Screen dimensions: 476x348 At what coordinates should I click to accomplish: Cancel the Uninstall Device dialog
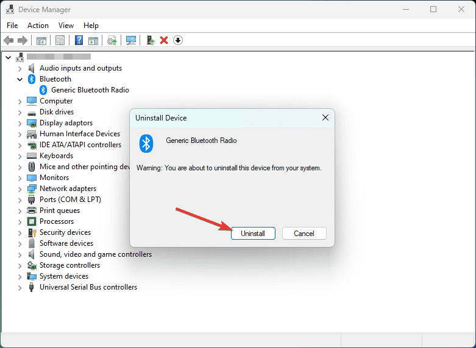coord(304,234)
